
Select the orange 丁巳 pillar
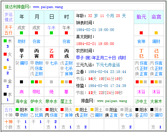pyautogui.click(x=141, y=53)
